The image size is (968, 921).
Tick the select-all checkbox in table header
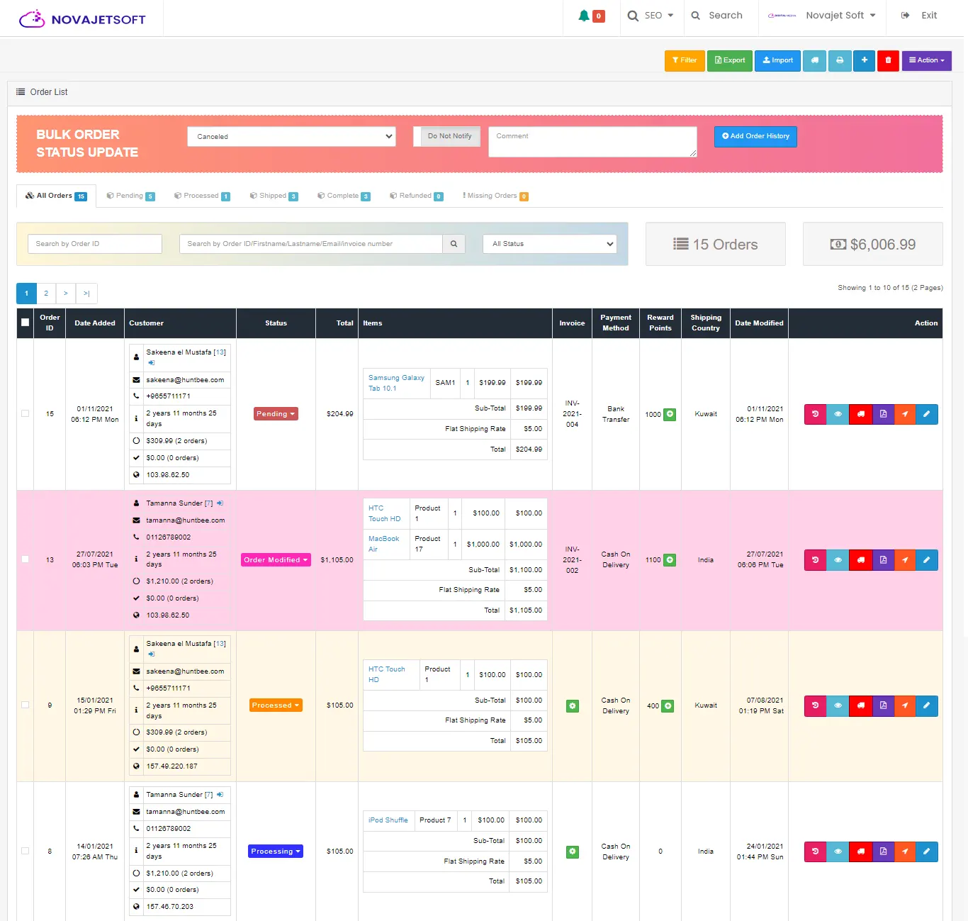[26, 323]
